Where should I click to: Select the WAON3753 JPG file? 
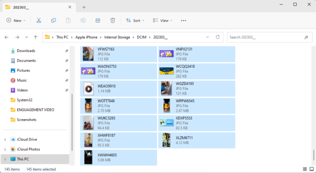[118, 71]
